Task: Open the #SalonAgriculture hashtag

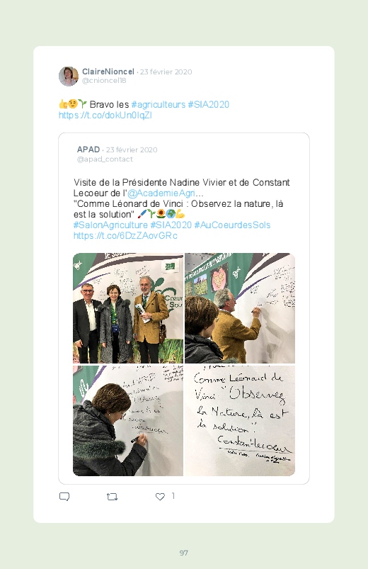Action: point(110,225)
